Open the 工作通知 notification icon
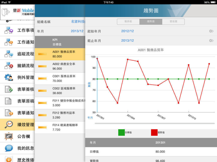The height and width of the screenshot is (162, 217). (9, 42)
